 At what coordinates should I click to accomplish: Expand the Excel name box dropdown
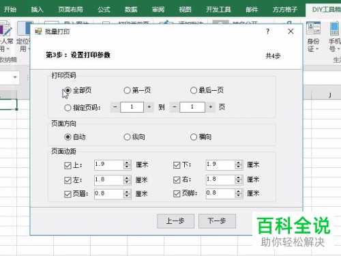15,77
